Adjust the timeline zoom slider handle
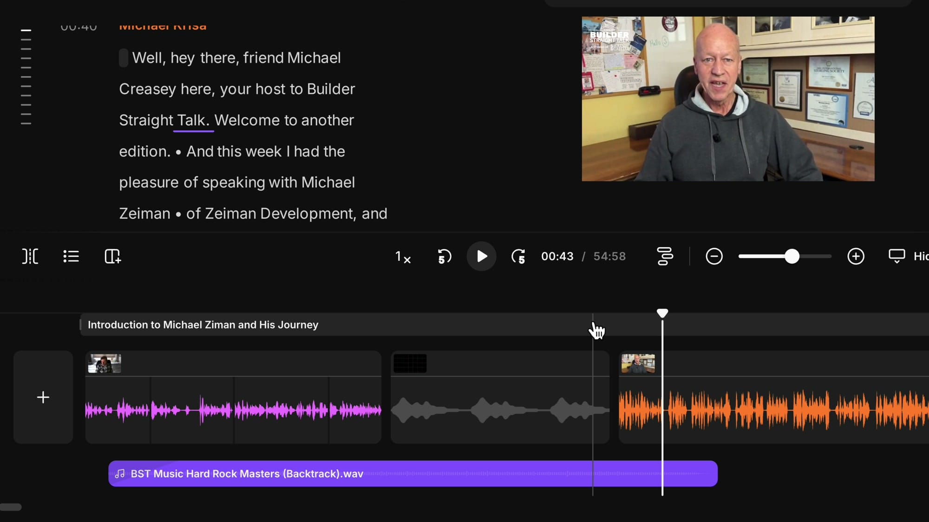This screenshot has width=929, height=522. (792, 256)
